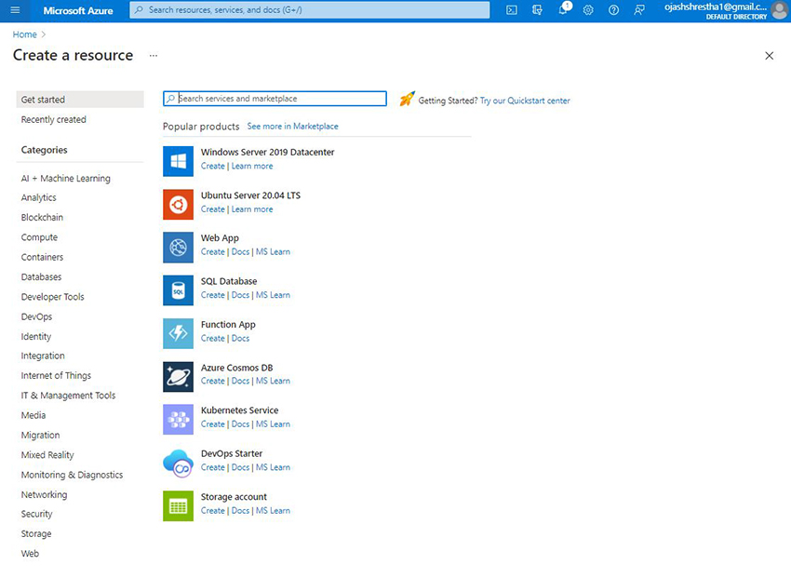Open the feedback icon in the header

coord(639,9)
